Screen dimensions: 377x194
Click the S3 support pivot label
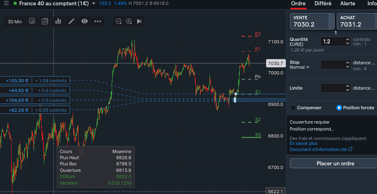258,135
